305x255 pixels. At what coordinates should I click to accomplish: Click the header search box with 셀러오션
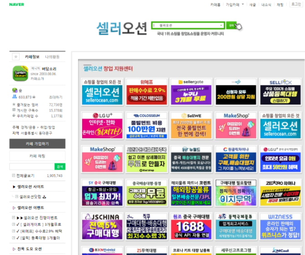[188, 26]
